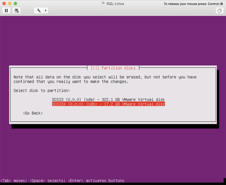Screen dimensions: 226x185
Task: Close the SQL-Linux window
Action: pyautogui.click(x=4, y=3)
